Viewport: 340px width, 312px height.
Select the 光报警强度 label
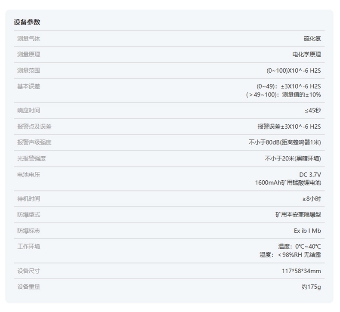click(x=31, y=159)
